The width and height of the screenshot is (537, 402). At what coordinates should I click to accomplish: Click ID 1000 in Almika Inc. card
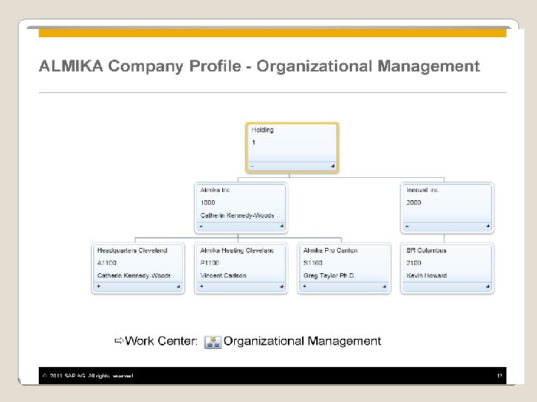tap(207, 202)
